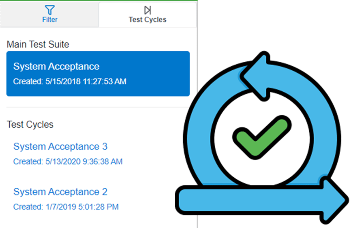Open System Acceptance 2 test cycle
The image size is (358, 228).
click(x=60, y=192)
